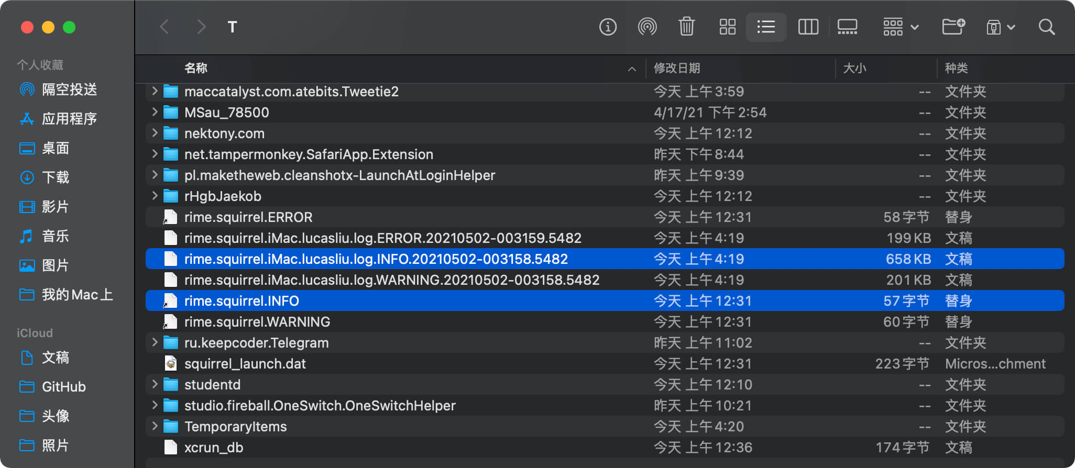Switch to list view mode

766,27
